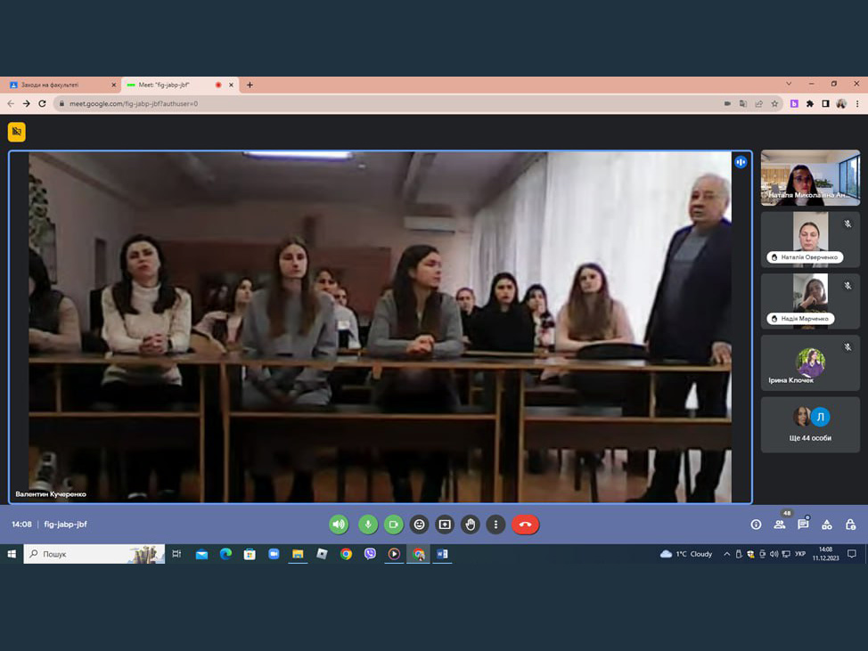Viewport: 868px width, 651px height.
Task: Open more options three-dot menu
Action: coord(496,525)
